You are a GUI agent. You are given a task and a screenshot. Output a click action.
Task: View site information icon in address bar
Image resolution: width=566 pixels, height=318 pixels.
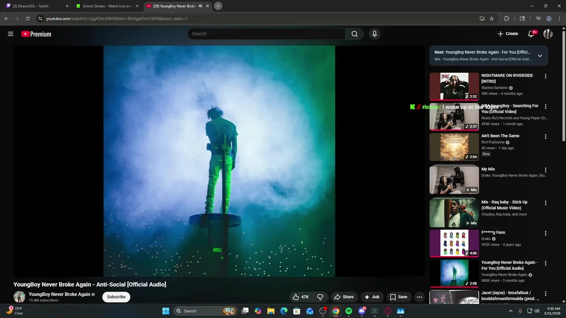click(40, 19)
